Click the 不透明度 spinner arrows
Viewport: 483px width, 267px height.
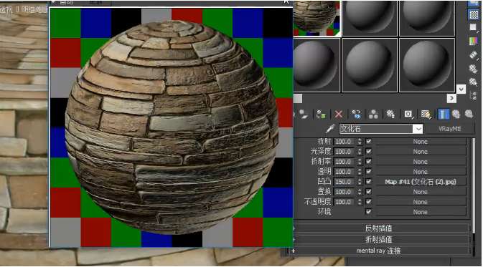360,202
